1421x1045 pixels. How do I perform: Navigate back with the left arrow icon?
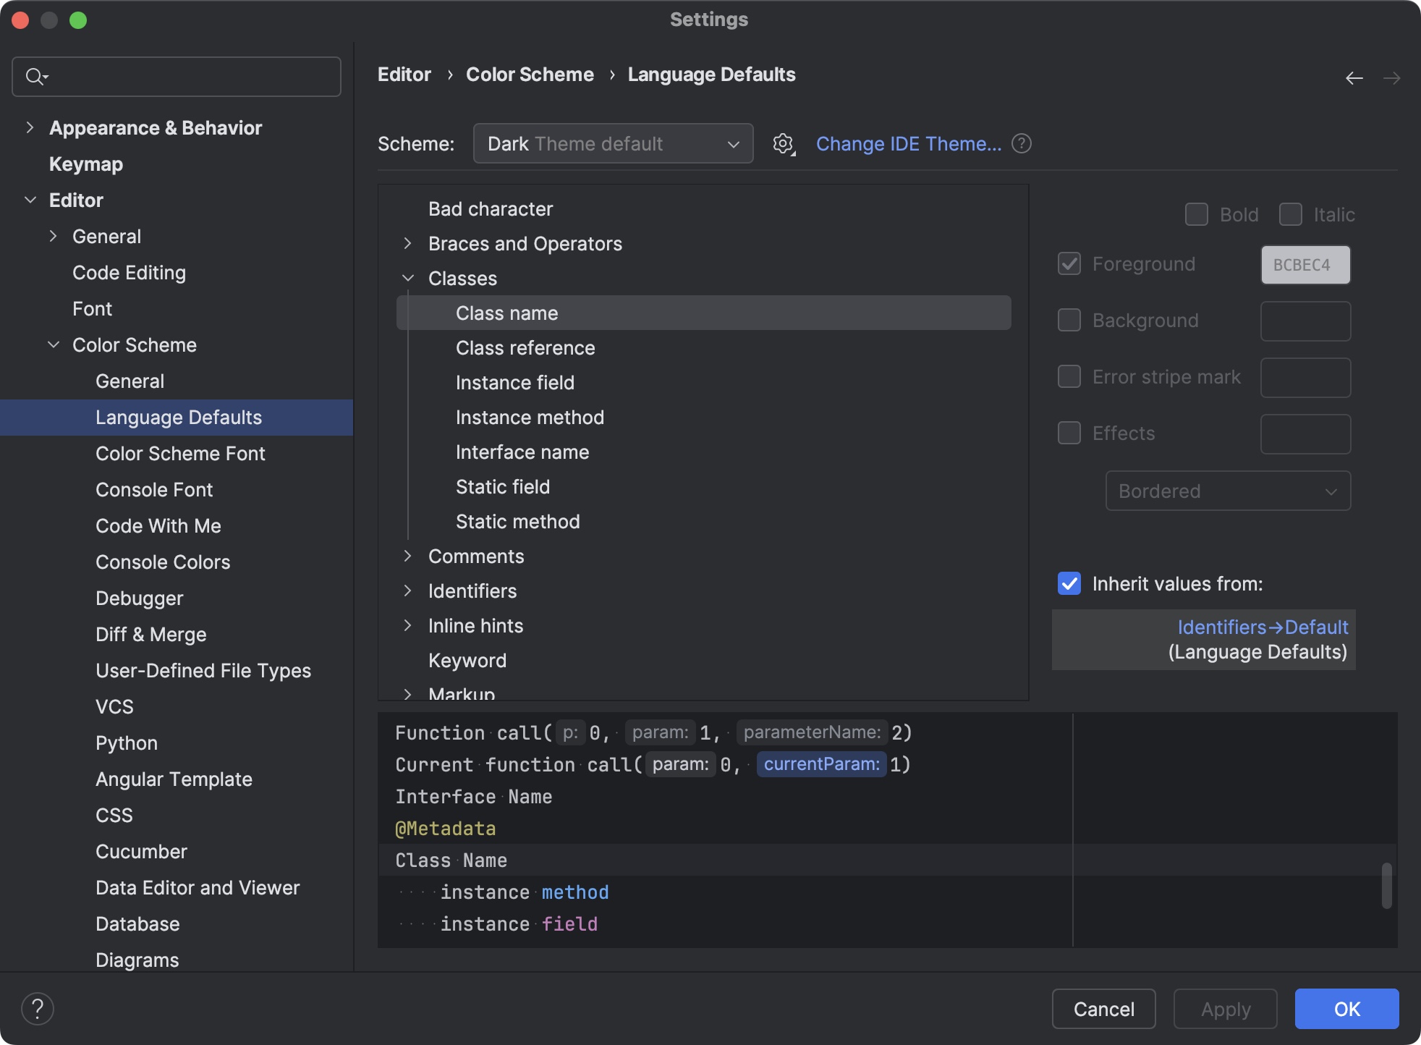tap(1354, 77)
